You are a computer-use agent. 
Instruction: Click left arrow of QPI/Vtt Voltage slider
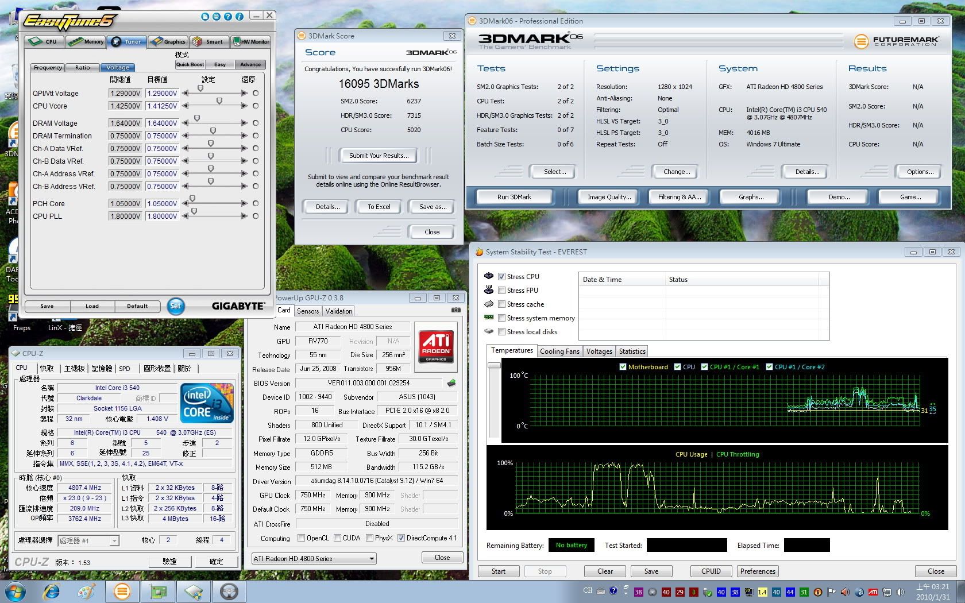click(185, 94)
